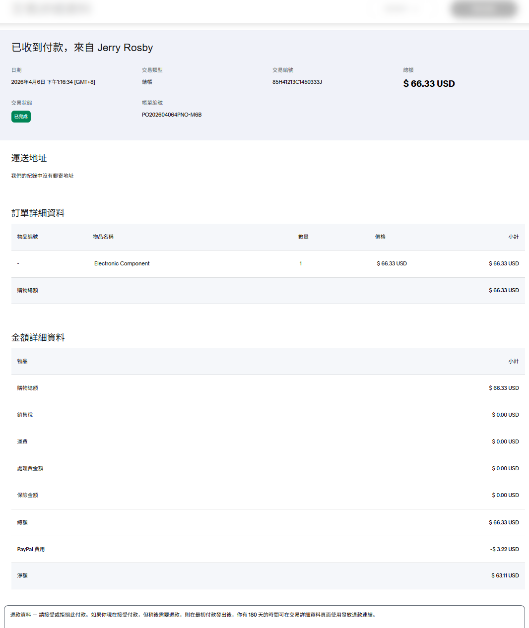
Task: Click the $ 63.11 USD net amount
Action: (505, 575)
